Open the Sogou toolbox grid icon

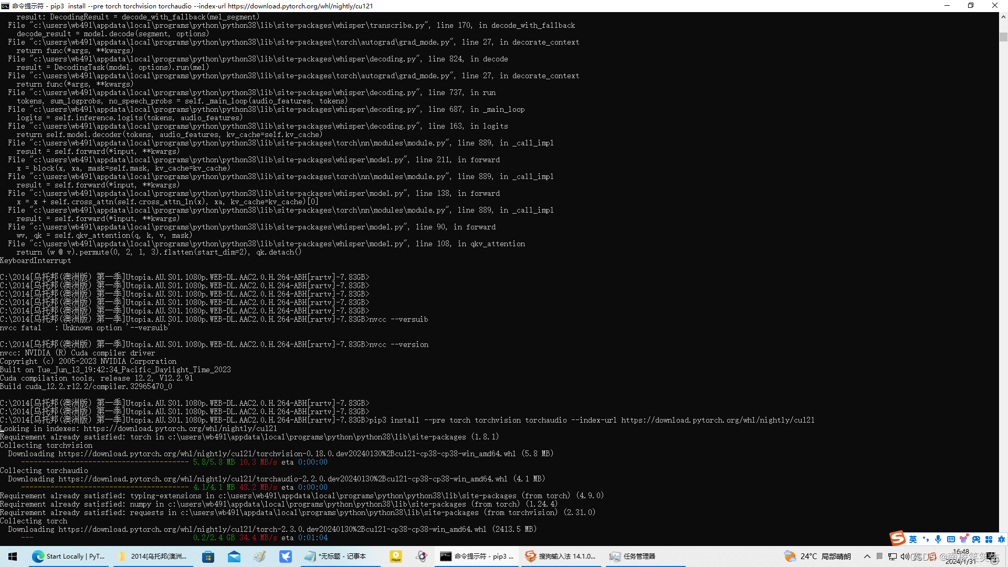(989, 539)
